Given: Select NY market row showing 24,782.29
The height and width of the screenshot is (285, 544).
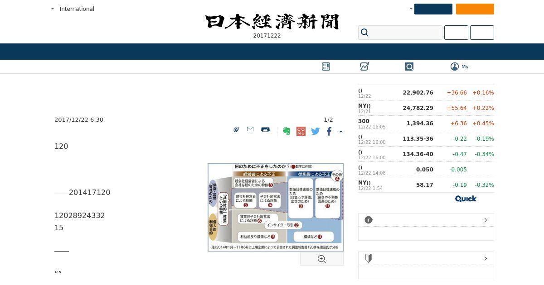Looking at the screenshot, I should tap(426, 108).
